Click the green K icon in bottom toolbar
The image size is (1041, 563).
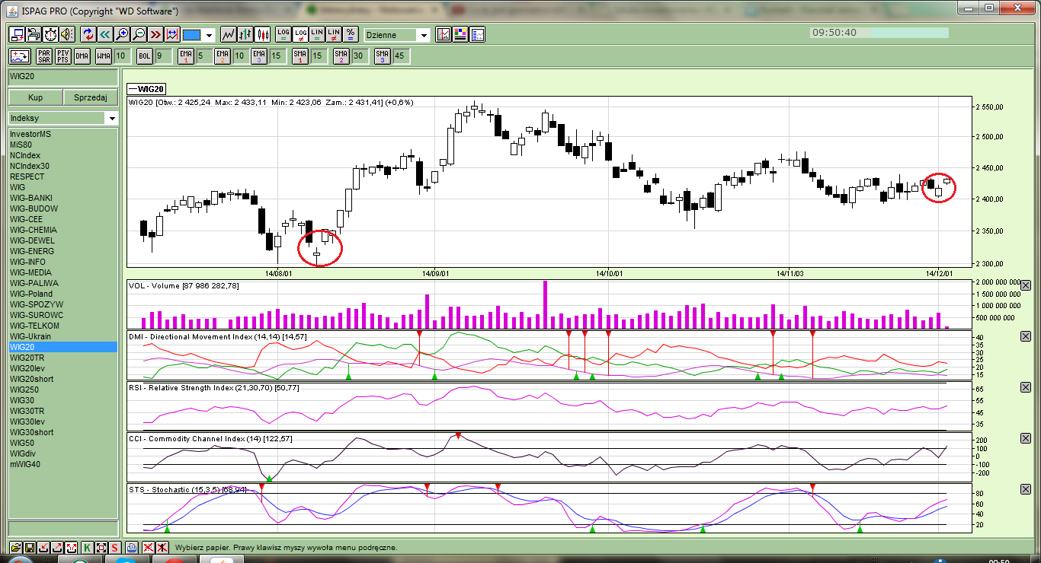[x=86, y=548]
